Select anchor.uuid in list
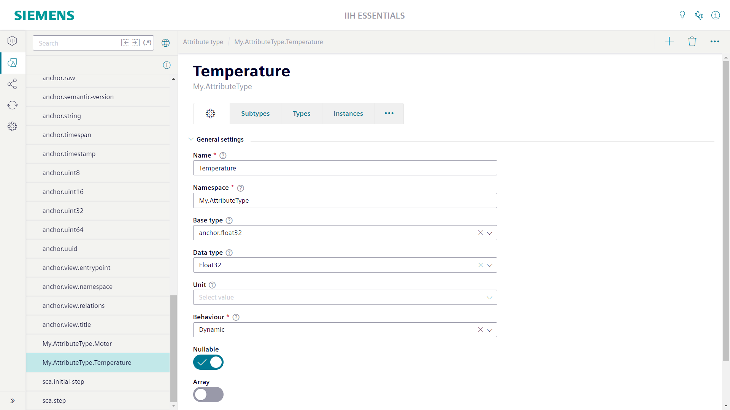 tap(98, 249)
